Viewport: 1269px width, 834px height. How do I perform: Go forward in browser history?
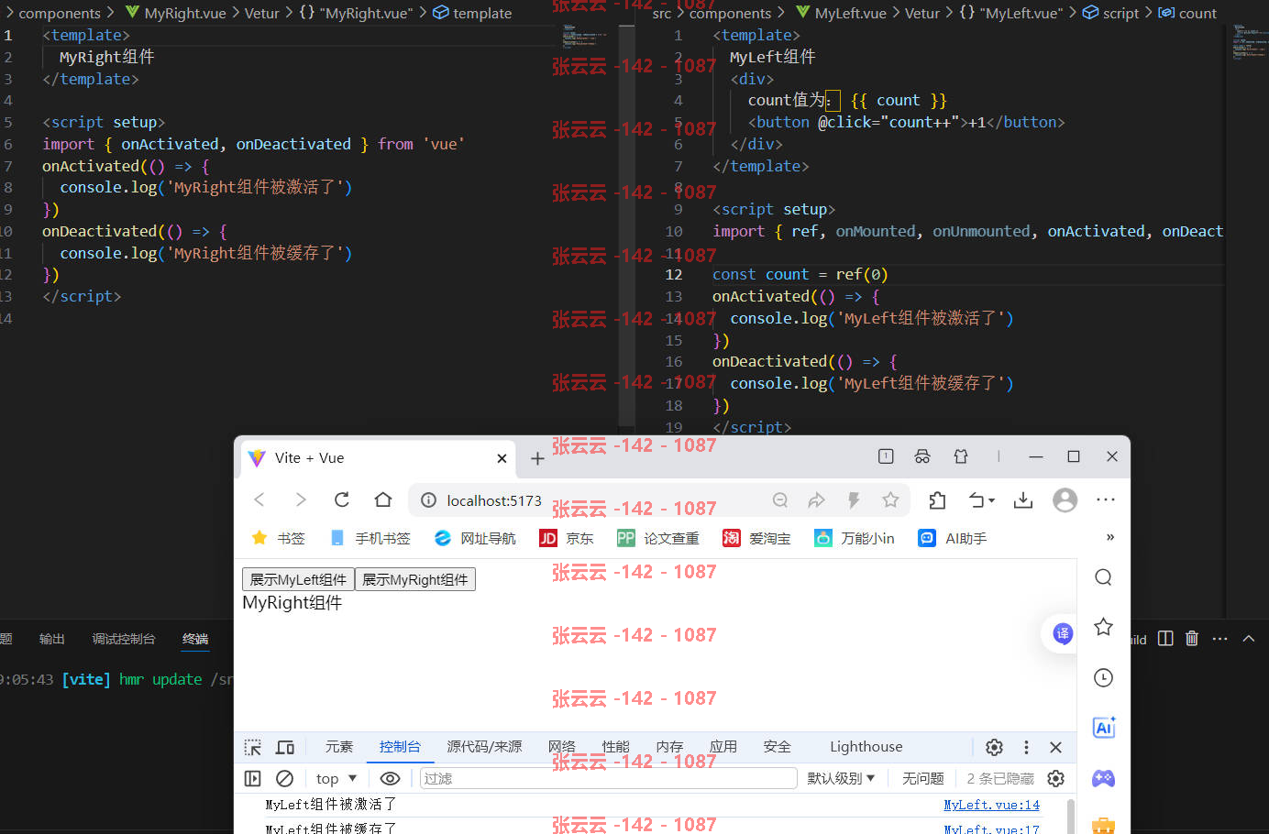[301, 499]
